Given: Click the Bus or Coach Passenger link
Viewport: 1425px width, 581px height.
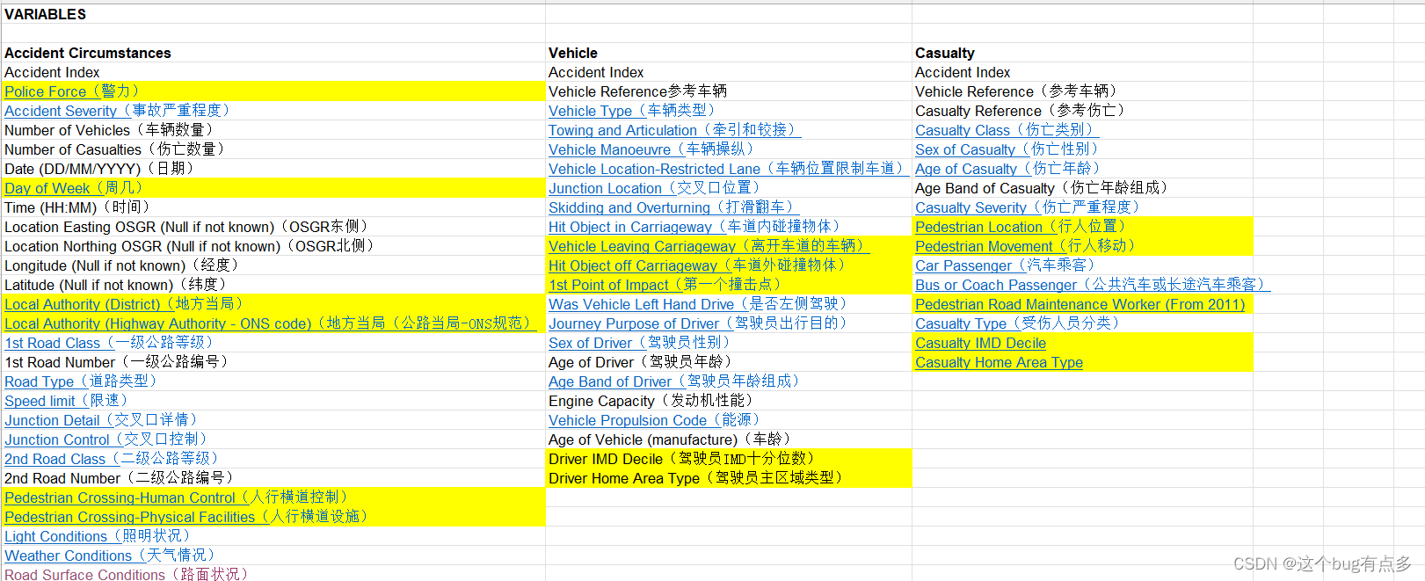Looking at the screenshot, I should click(x=1093, y=285).
